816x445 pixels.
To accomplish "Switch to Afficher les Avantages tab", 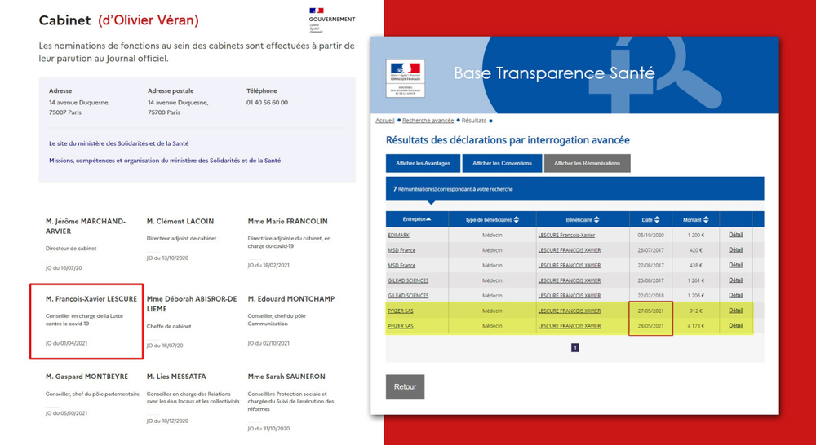I will point(423,163).
